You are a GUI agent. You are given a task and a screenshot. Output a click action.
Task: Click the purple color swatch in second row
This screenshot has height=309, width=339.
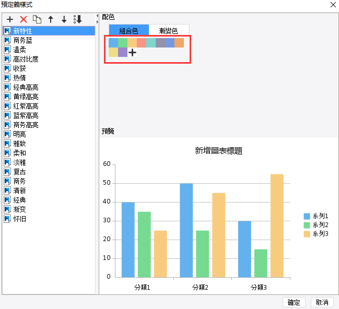coord(123,52)
